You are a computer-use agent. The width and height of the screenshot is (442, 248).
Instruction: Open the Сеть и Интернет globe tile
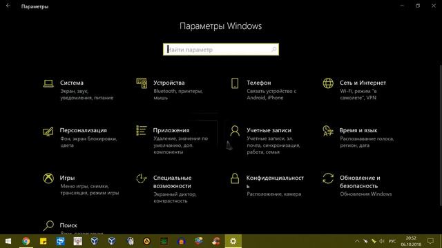point(354,90)
